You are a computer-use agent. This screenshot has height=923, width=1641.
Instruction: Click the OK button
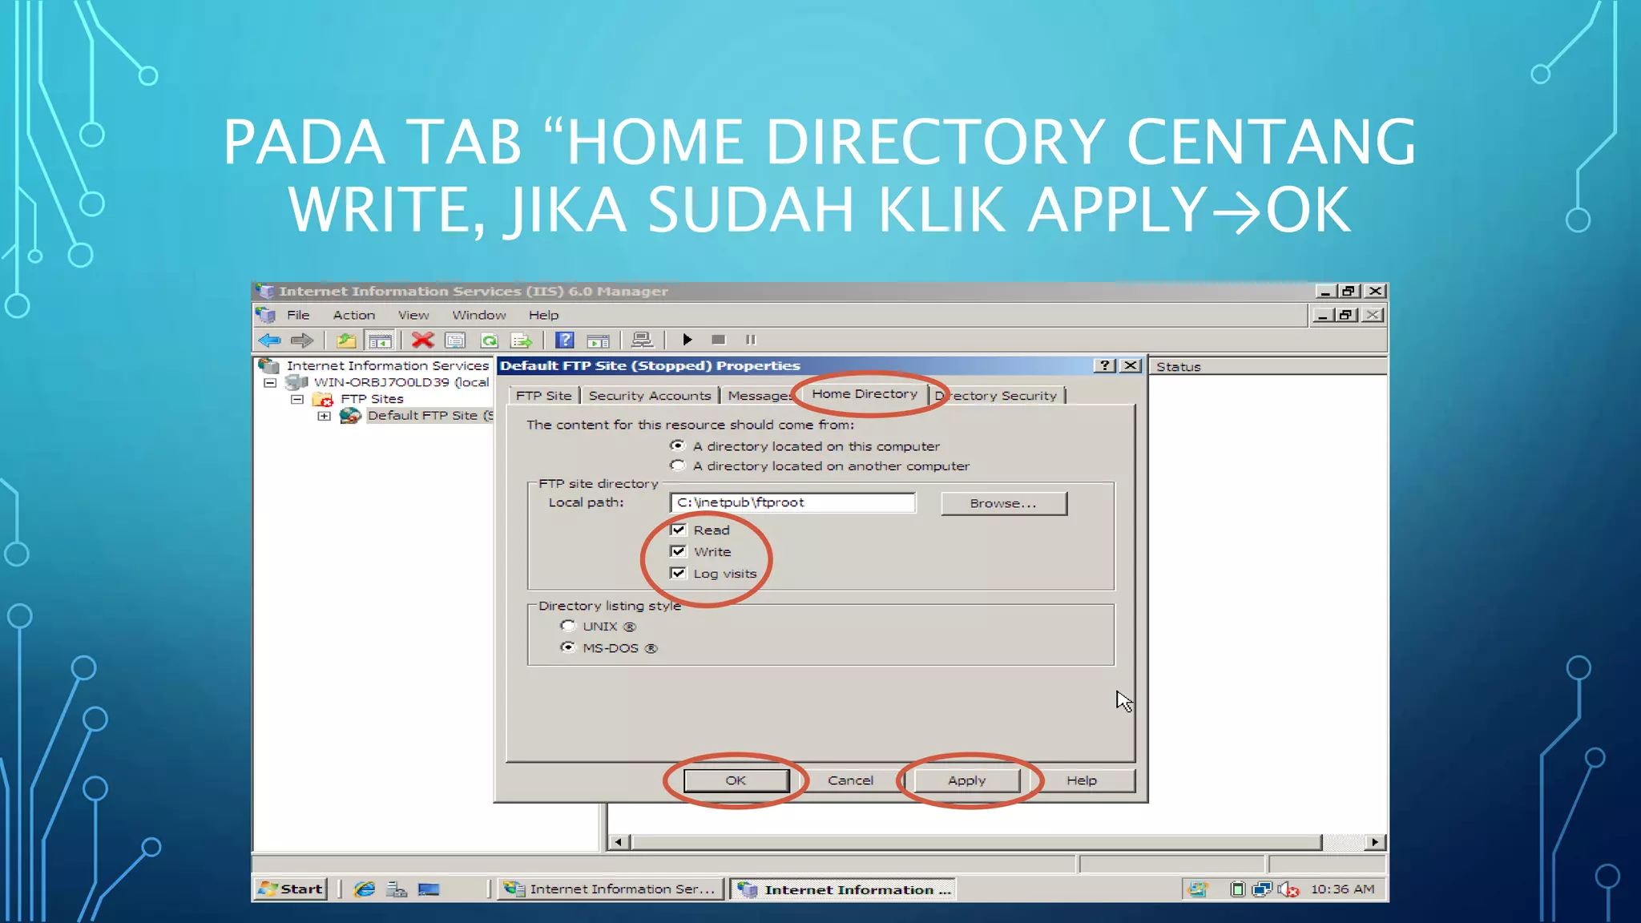[736, 780]
